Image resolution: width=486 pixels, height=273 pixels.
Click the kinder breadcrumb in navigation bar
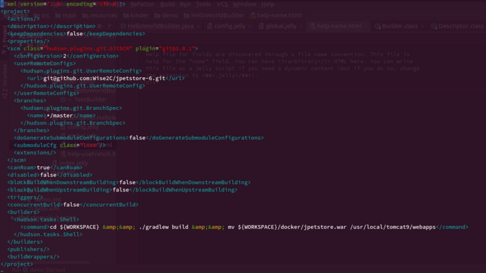point(140,15)
